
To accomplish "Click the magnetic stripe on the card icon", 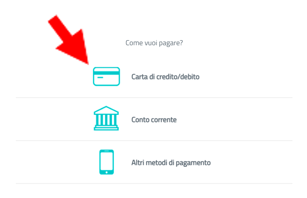I will click(106, 73).
